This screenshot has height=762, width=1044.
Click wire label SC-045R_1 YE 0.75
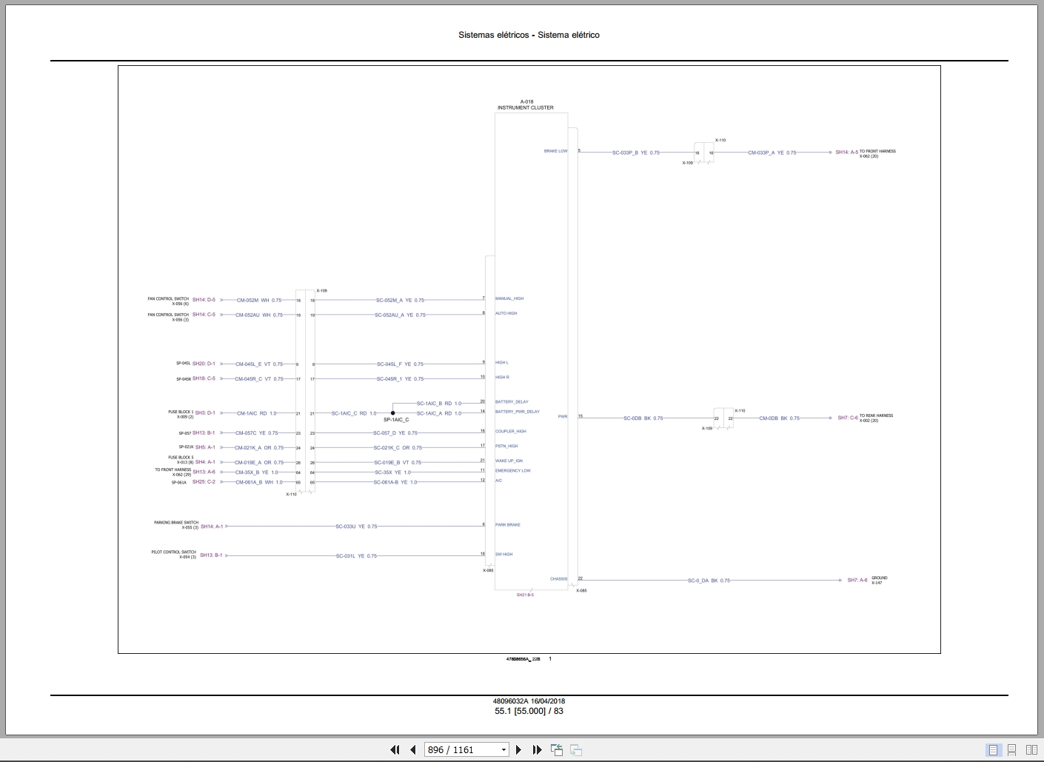click(400, 378)
